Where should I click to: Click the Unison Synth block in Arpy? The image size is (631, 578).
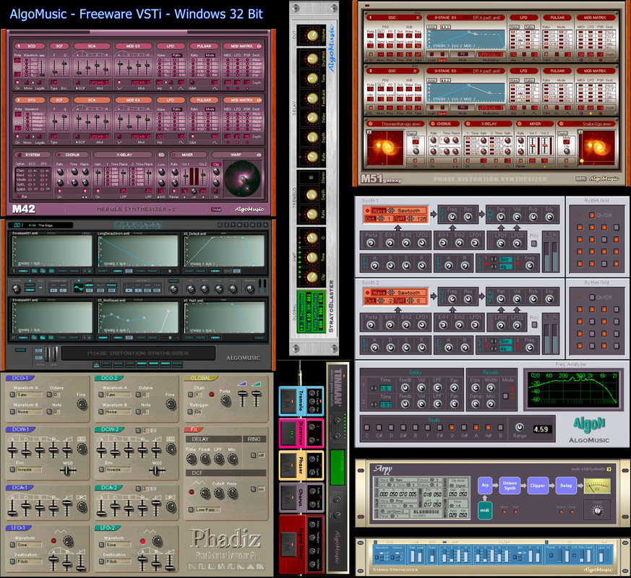[x=510, y=485]
